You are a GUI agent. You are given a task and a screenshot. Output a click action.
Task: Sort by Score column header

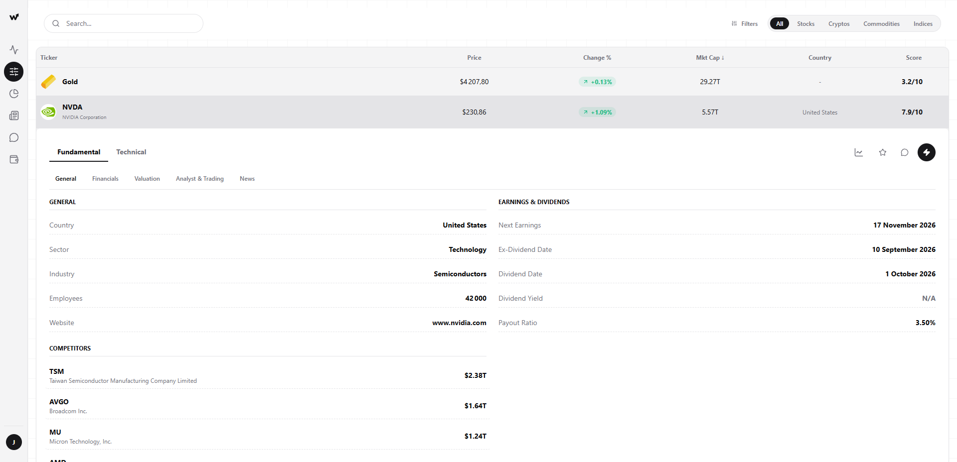point(914,58)
